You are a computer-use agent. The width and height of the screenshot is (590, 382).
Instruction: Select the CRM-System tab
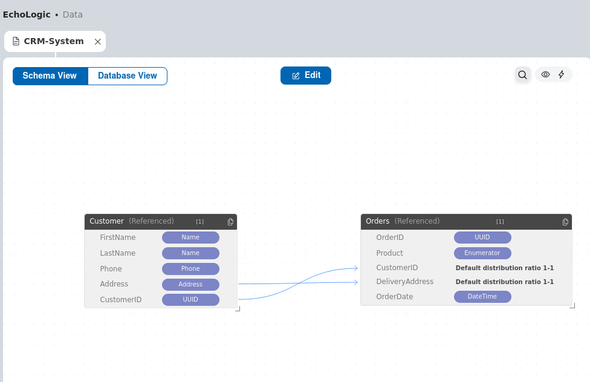[x=55, y=41]
